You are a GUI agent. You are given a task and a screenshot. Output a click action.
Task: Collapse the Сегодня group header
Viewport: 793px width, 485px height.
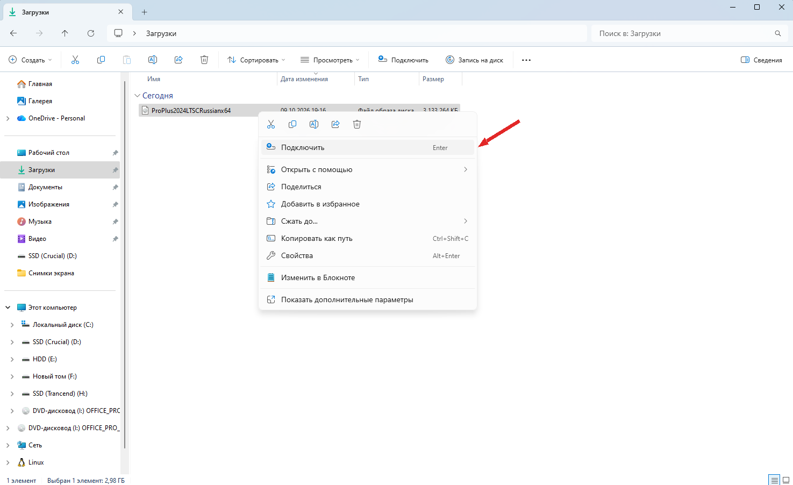coord(137,96)
